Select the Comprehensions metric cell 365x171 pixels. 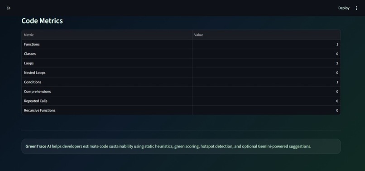[x=107, y=92]
